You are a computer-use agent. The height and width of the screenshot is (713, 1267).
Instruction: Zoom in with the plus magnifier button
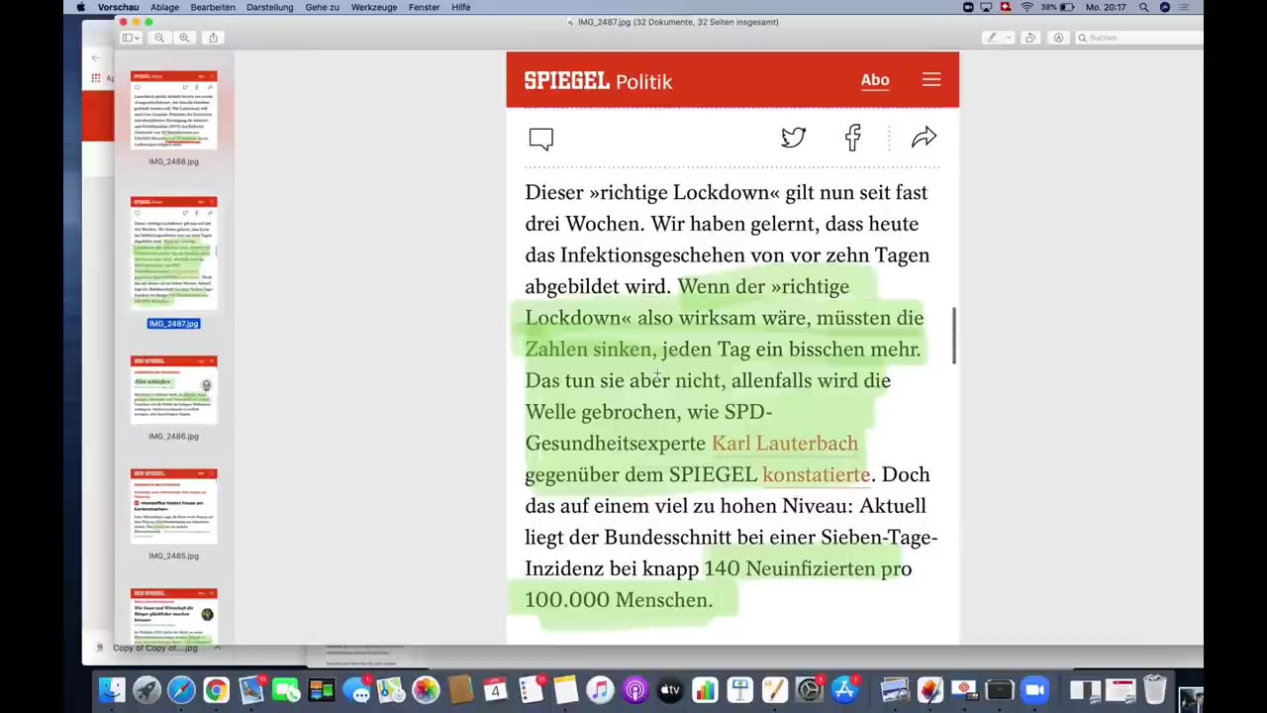click(184, 38)
